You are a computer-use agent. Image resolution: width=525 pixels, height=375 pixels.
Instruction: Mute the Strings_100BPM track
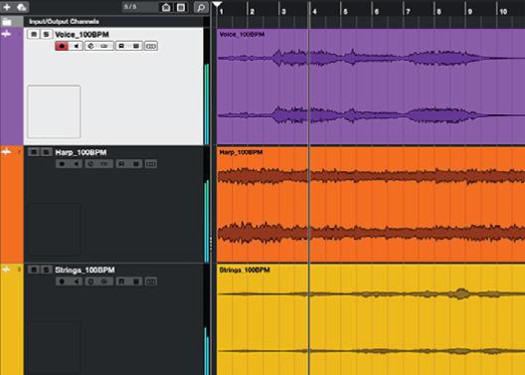pos(34,270)
